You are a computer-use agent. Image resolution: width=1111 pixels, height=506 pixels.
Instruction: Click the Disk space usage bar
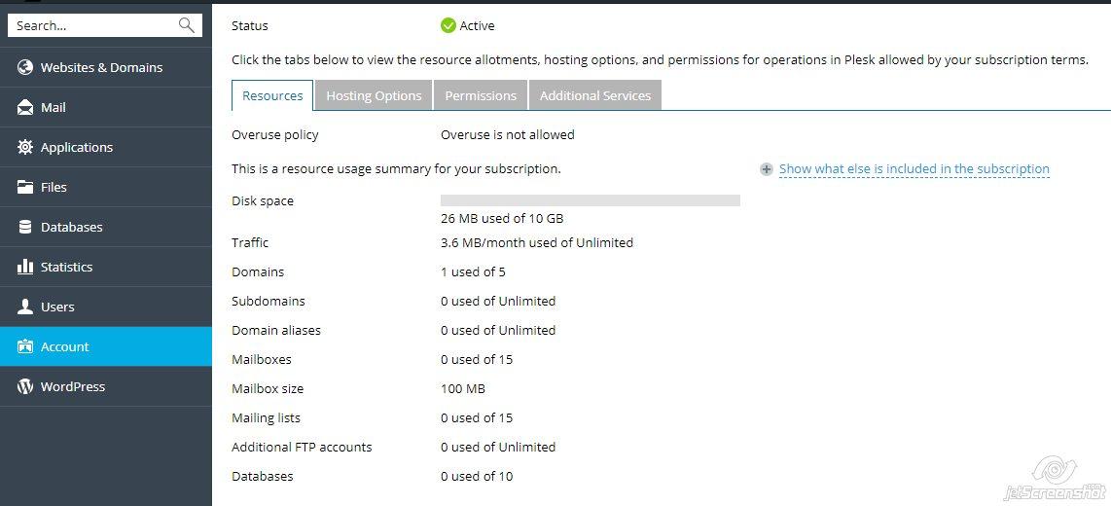(x=590, y=200)
